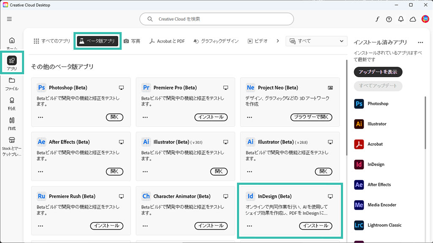Expand the "すべて" platform filter dropdown
This screenshot has width=433, height=243.
coord(317,41)
